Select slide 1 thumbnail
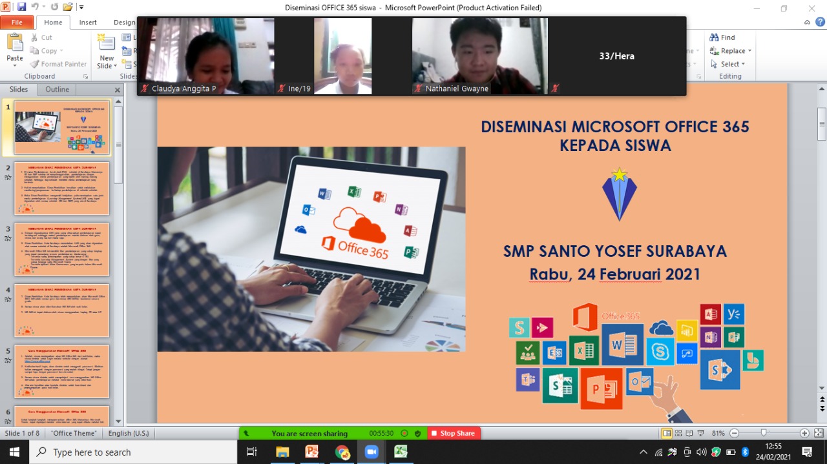Viewport: 827px width, 464px height. tap(62, 127)
